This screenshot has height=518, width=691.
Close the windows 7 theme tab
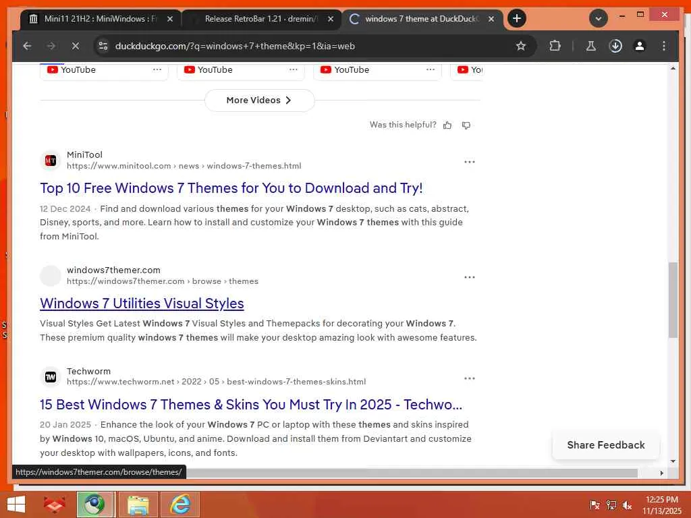point(491,19)
